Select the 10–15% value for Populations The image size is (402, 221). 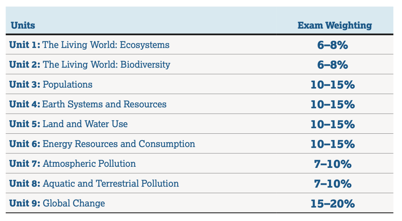[x=332, y=85]
